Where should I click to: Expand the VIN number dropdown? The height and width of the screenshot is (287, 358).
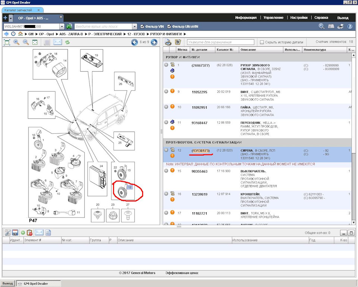point(62,27)
